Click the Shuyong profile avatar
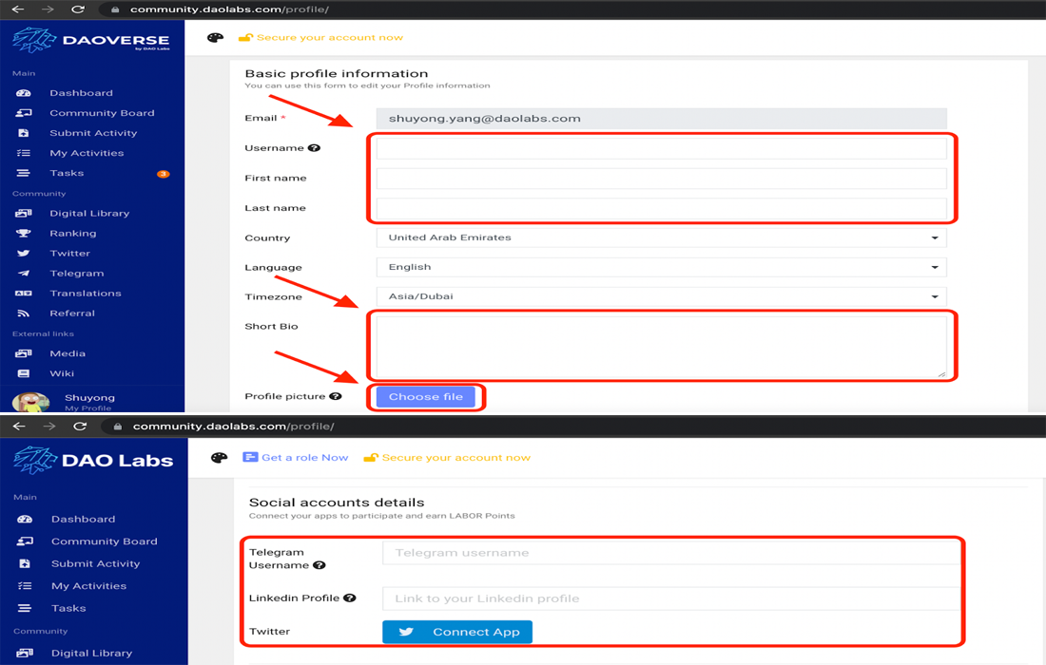This screenshot has width=1046, height=665. coord(30,401)
